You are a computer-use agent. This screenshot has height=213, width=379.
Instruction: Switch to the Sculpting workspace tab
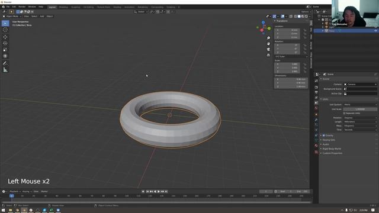(76, 7)
